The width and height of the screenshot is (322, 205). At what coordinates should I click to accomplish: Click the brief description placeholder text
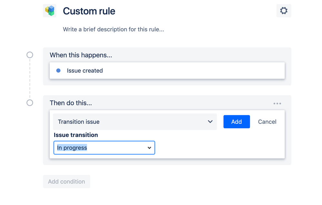(x=113, y=30)
